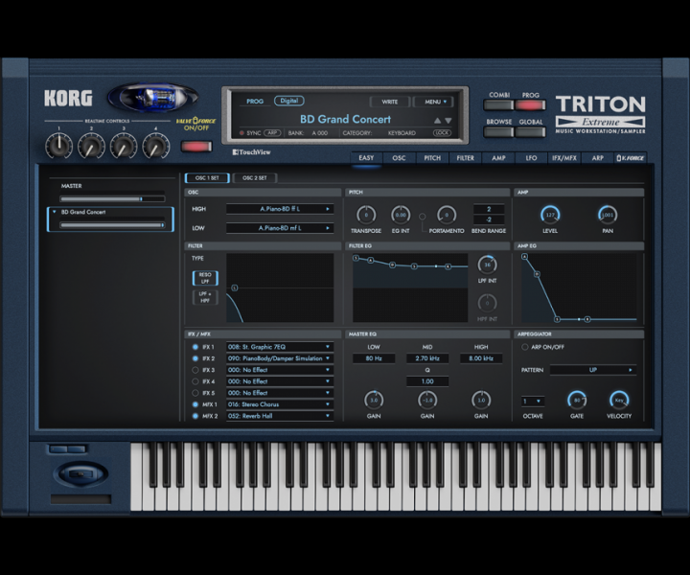Toggle the portamento enable circle
This screenshot has height=575, width=690.
pyautogui.click(x=422, y=216)
